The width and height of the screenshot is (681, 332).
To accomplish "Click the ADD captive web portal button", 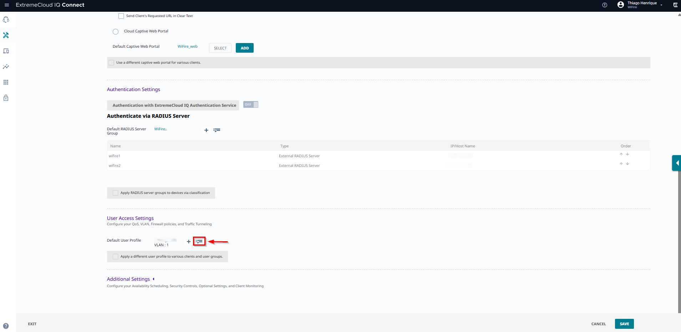I will pos(245,48).
